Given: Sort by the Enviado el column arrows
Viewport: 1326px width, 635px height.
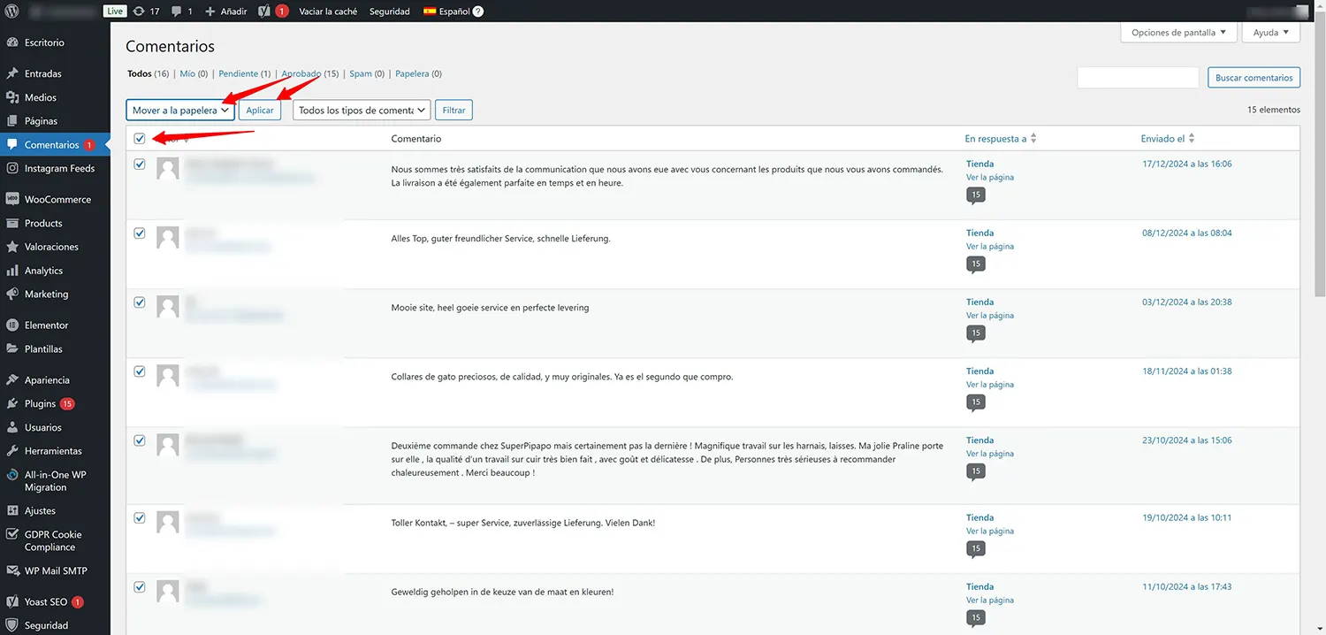Looking at the screenshot, I should [x=1191, y=139].
